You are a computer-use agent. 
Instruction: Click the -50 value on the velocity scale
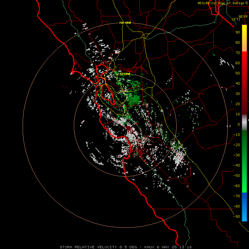237,176
